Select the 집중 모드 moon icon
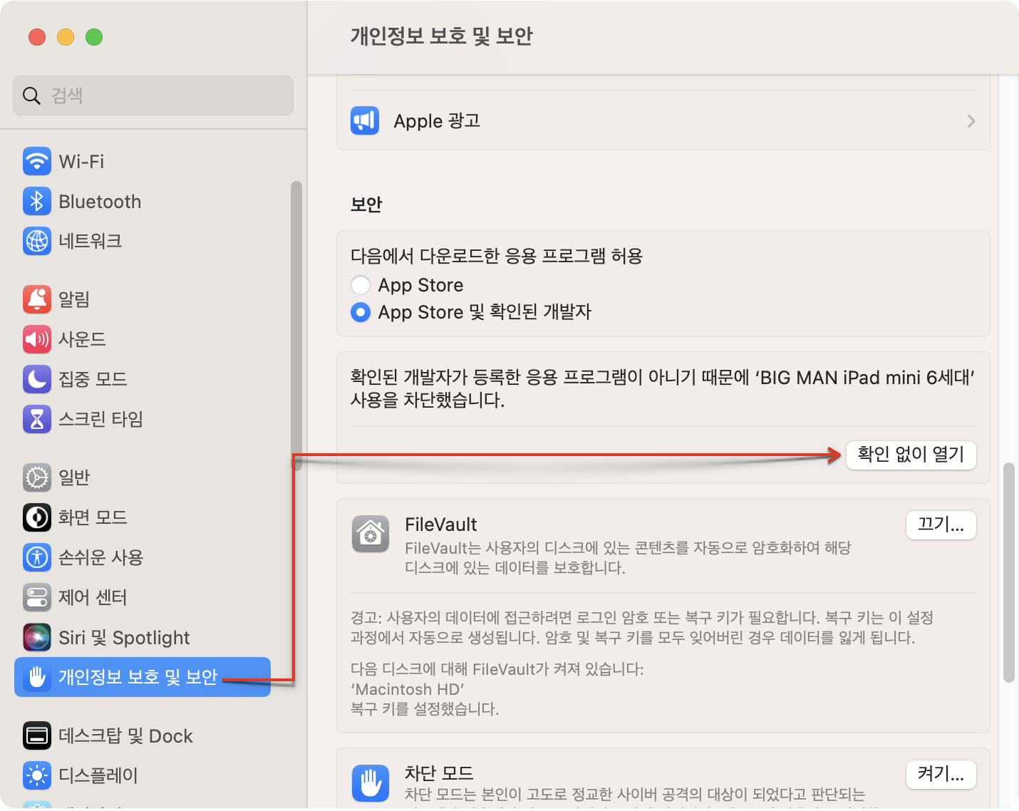 point(37,379)
